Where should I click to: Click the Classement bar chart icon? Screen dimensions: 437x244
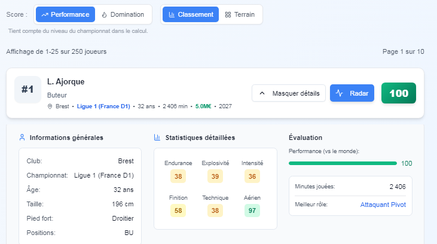point(172,15)
